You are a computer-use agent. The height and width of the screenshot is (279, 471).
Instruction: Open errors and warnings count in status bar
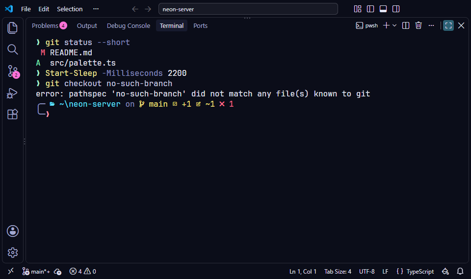pos(82,272)
